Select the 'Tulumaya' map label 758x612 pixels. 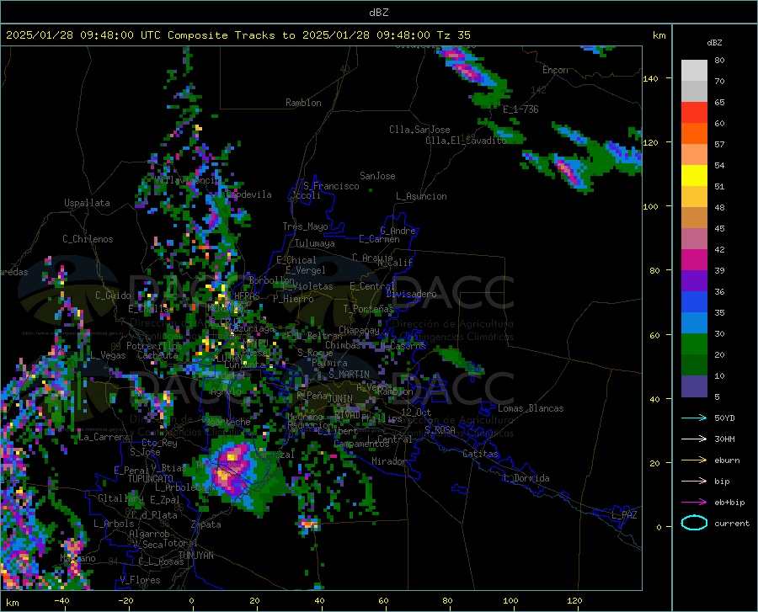tap(315, 243)
